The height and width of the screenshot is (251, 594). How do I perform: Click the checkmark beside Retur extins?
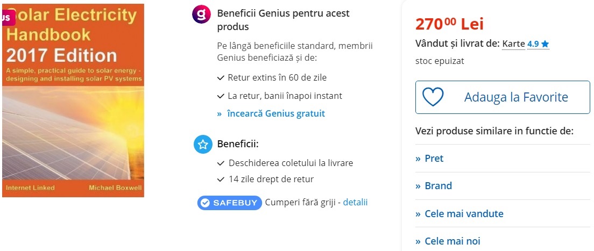221,78
